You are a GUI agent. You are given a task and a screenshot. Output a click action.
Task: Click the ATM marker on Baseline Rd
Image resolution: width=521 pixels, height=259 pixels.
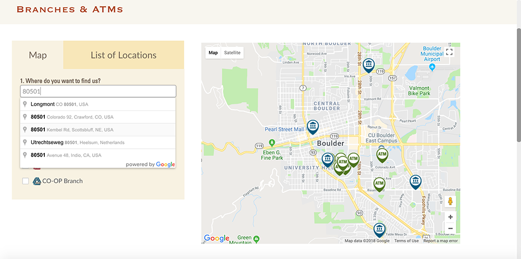click(x=379, y=185)
